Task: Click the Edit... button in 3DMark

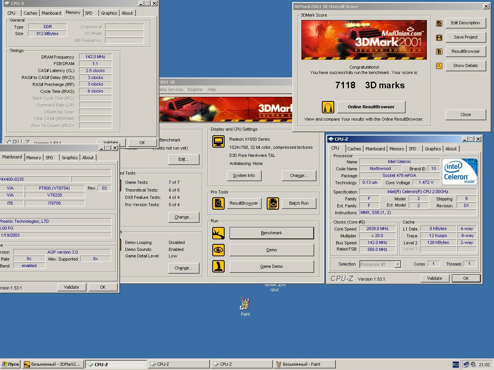Action: point(183,159)
